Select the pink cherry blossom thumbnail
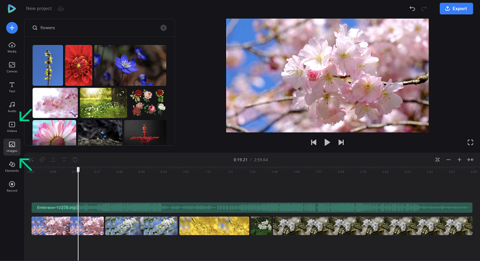 [x=55, y=103]
